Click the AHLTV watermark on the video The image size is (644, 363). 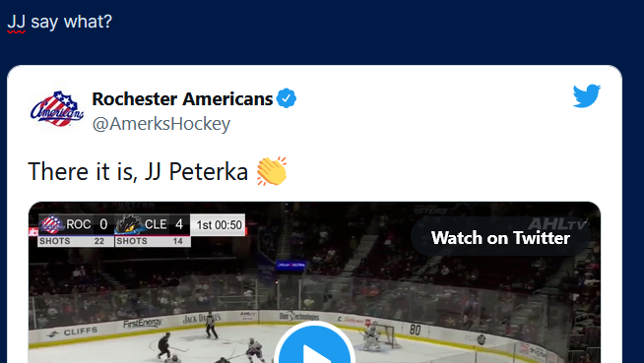click(x=557, y=224)
